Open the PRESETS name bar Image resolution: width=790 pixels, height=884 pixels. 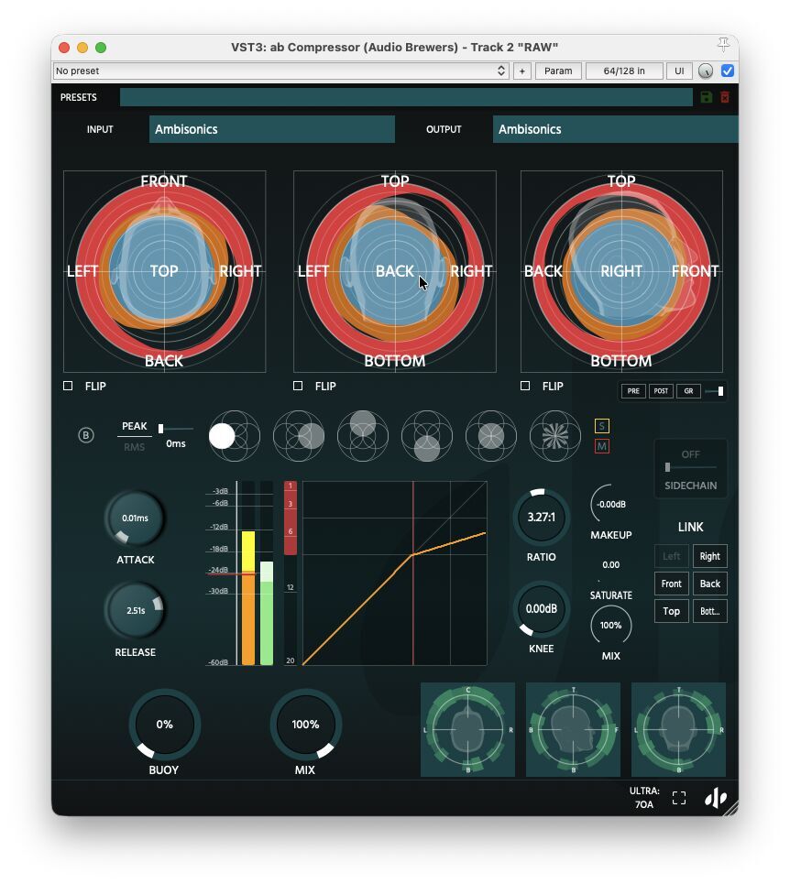406,97
